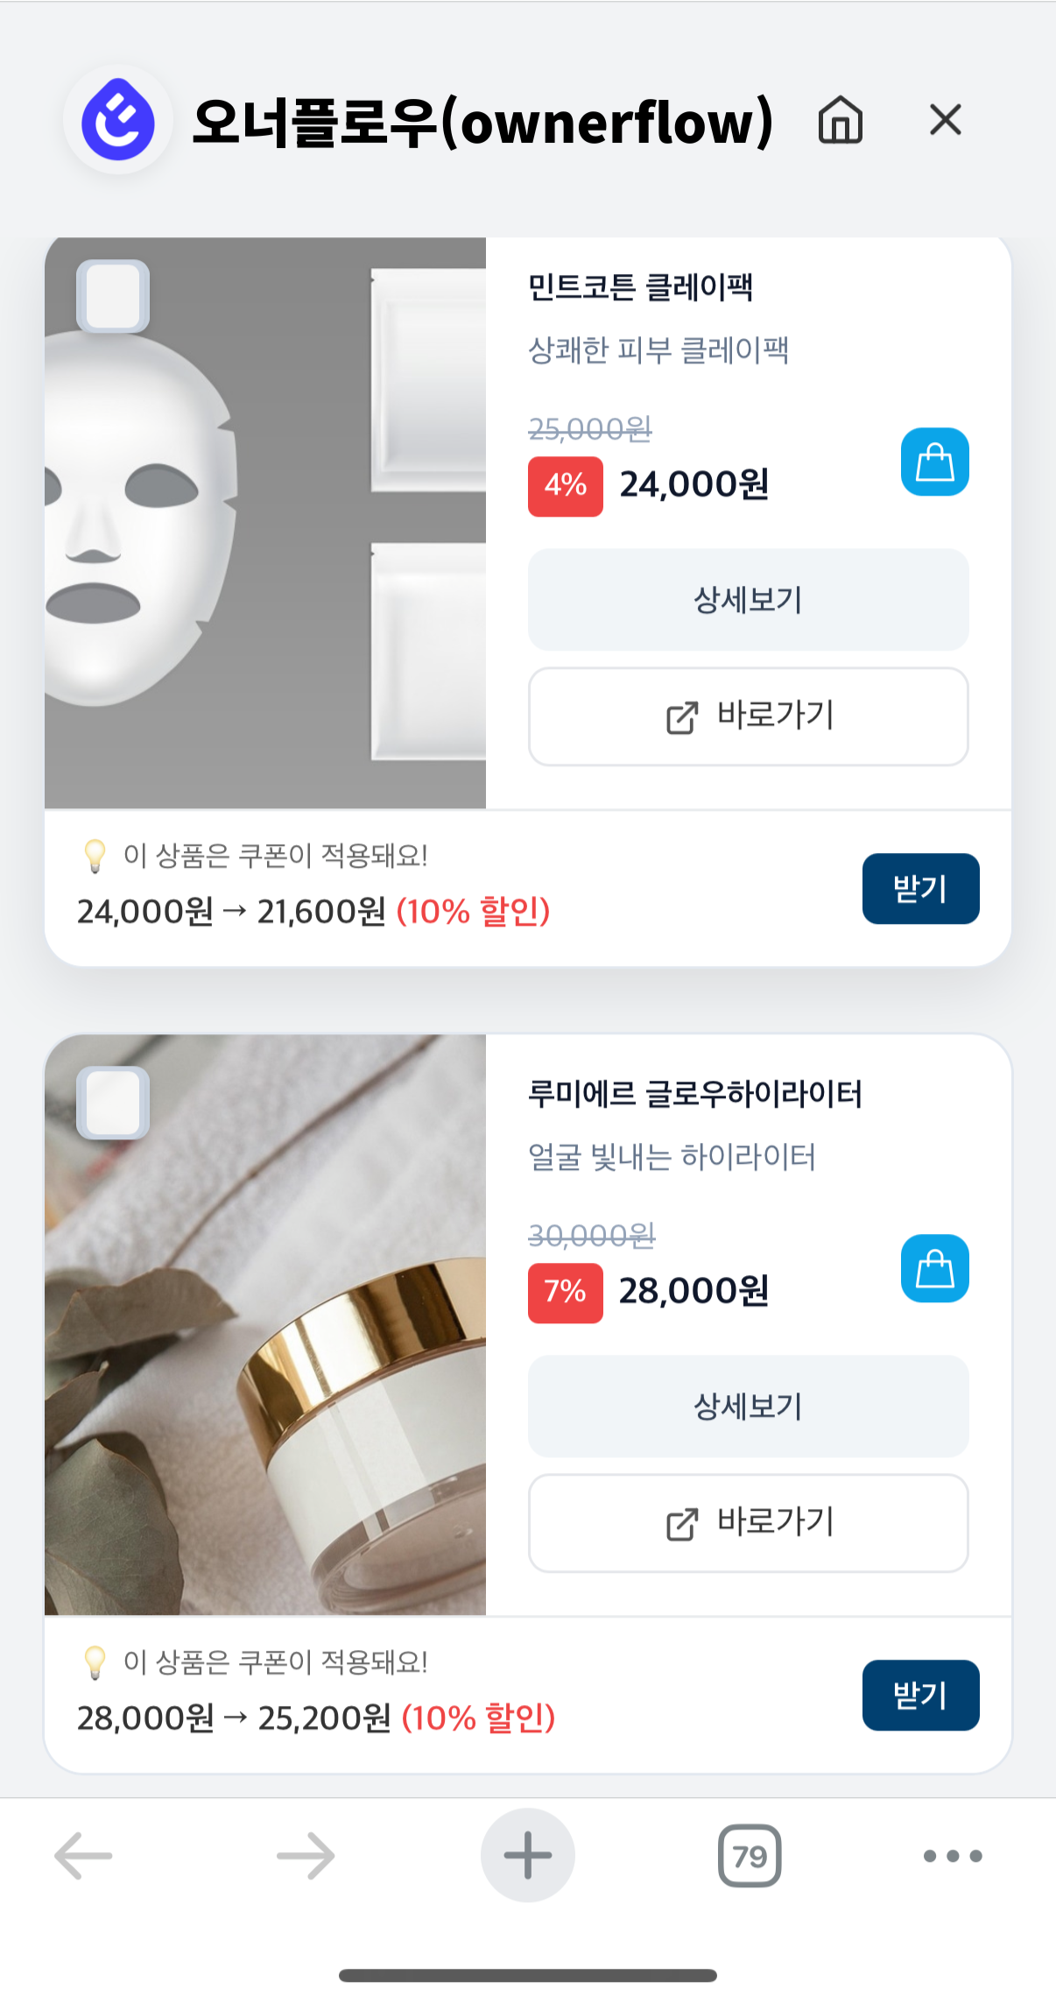The image size is (1056, 2003).
Task: Open a new tab with plus button
Action: (x=527, y=1855)
